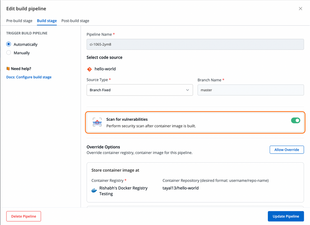
Task: Select the Manually trigger radio button
Action: click(x=9, y=53)
